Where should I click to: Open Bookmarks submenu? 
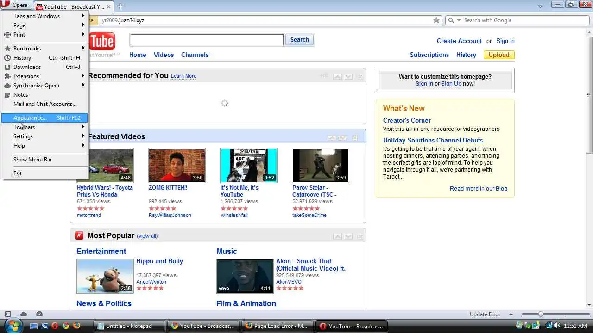click(44, 49)
